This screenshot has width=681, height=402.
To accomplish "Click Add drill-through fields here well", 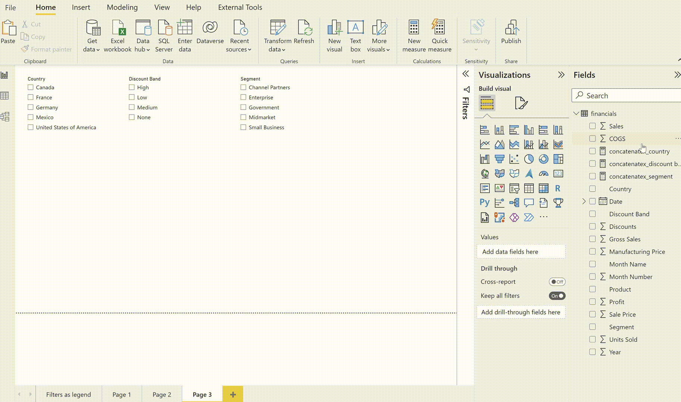I will [x=521, y=312].
